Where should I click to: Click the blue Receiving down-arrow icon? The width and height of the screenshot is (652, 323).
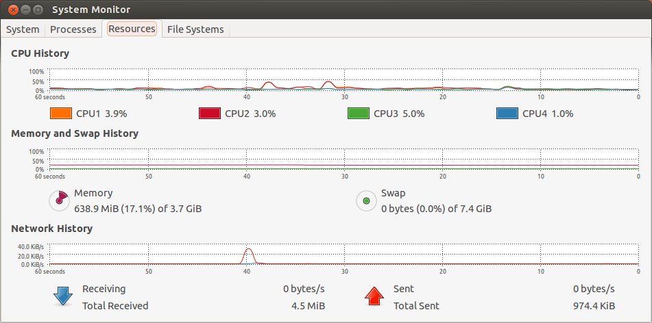pyautogui.click(x=63, y=296)
